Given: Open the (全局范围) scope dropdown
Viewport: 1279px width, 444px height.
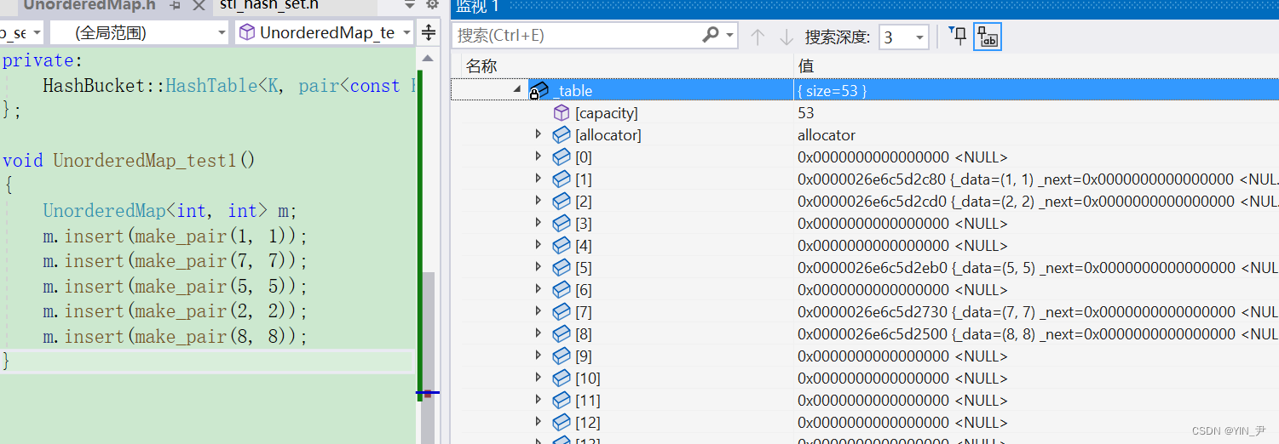Looking at the screenshot, I should [140, 33].
